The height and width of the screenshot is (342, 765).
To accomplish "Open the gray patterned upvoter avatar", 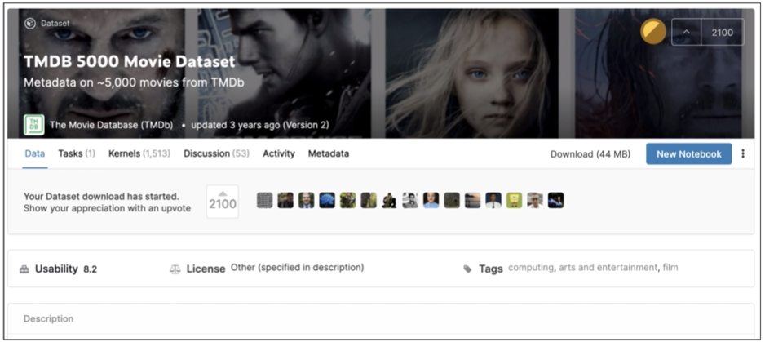I will 265,200.
